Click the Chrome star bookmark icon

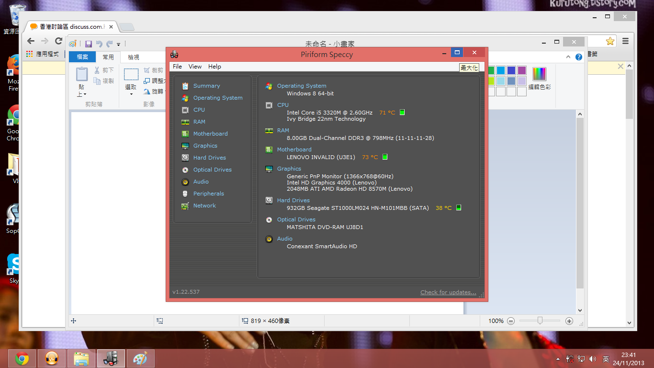610,41
